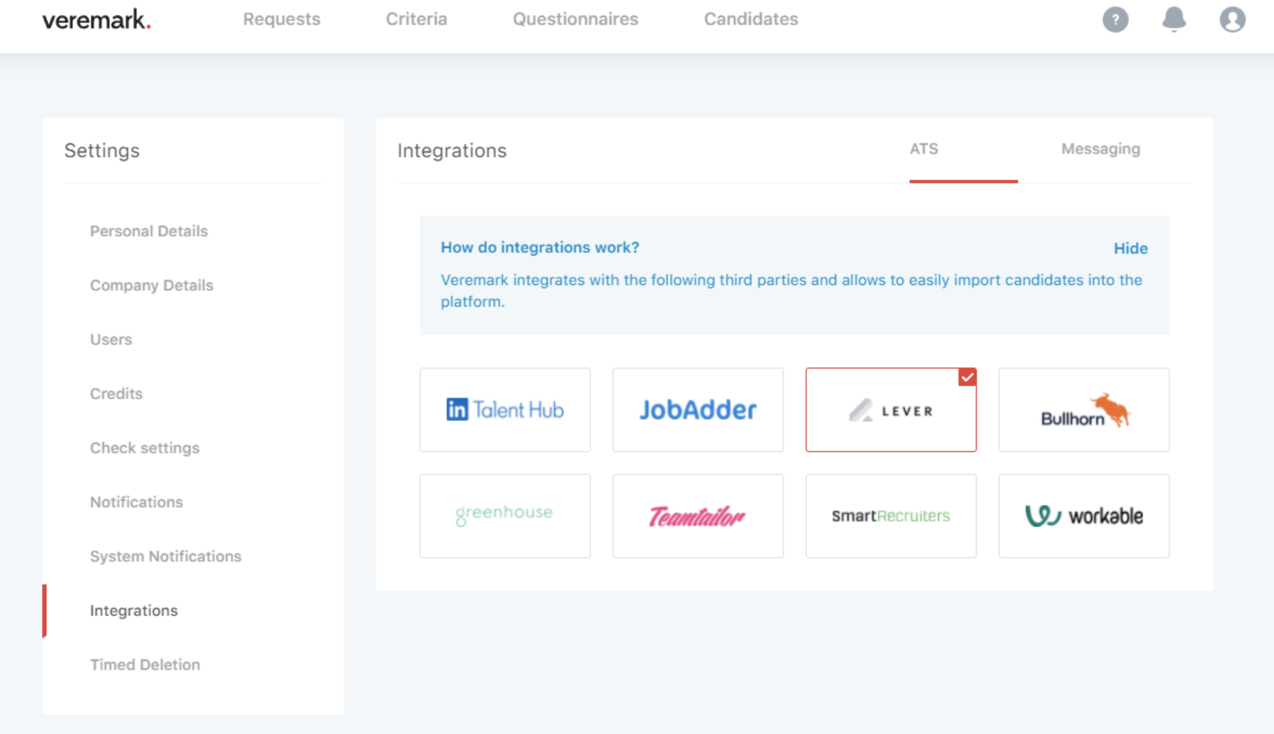Hide the integrations explanation banner
Viewport: 1274px width, 734px height.
(x=1130, y=248)
